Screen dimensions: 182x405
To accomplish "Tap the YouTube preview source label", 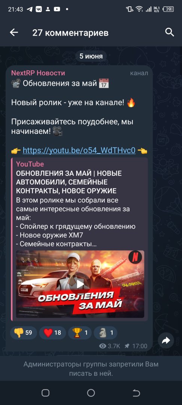I will coord(30,164).
